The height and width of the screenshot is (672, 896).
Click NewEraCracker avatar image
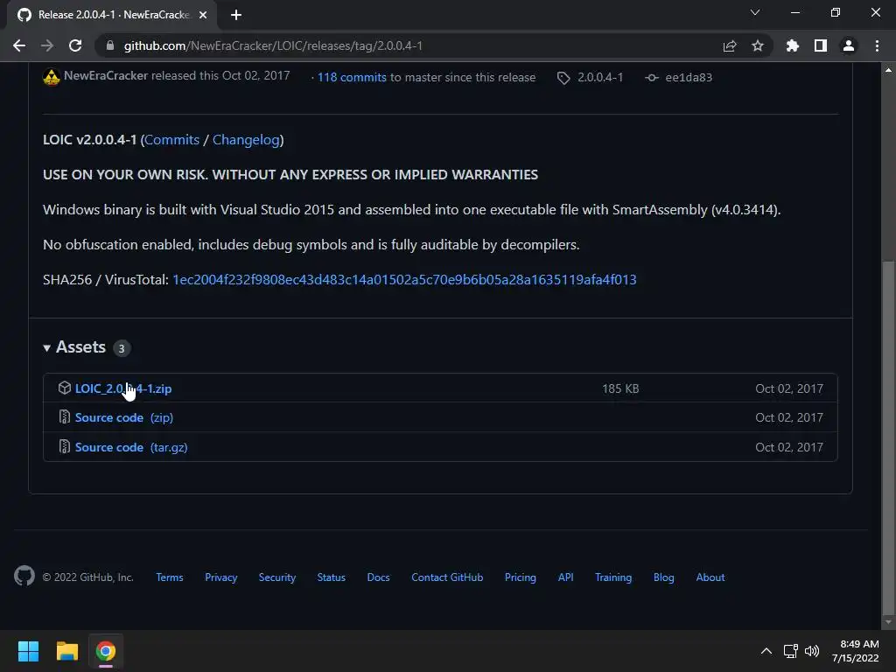tap(52, 77)
